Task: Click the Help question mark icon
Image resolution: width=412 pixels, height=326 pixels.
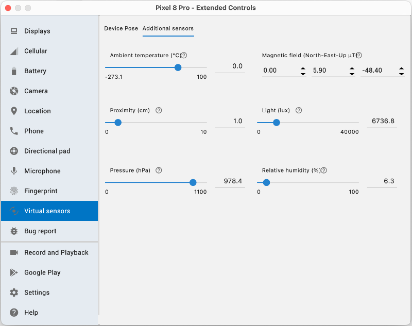Action: point(14,312)
